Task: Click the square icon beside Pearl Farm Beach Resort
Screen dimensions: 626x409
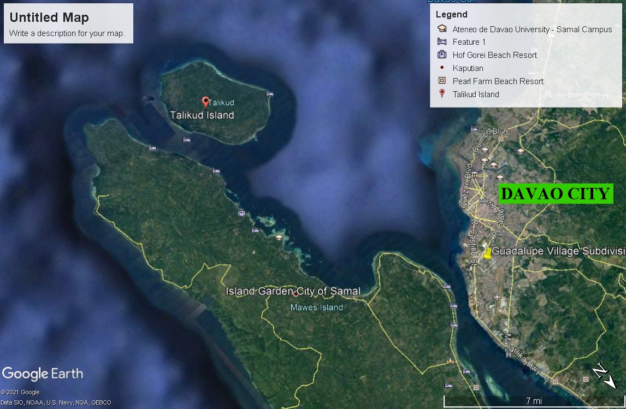Action: (x=442, y=81)
